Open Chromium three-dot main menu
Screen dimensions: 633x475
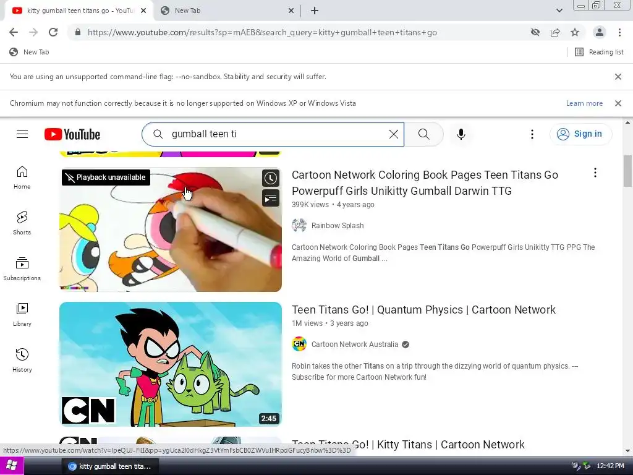[x=619, y=32]
